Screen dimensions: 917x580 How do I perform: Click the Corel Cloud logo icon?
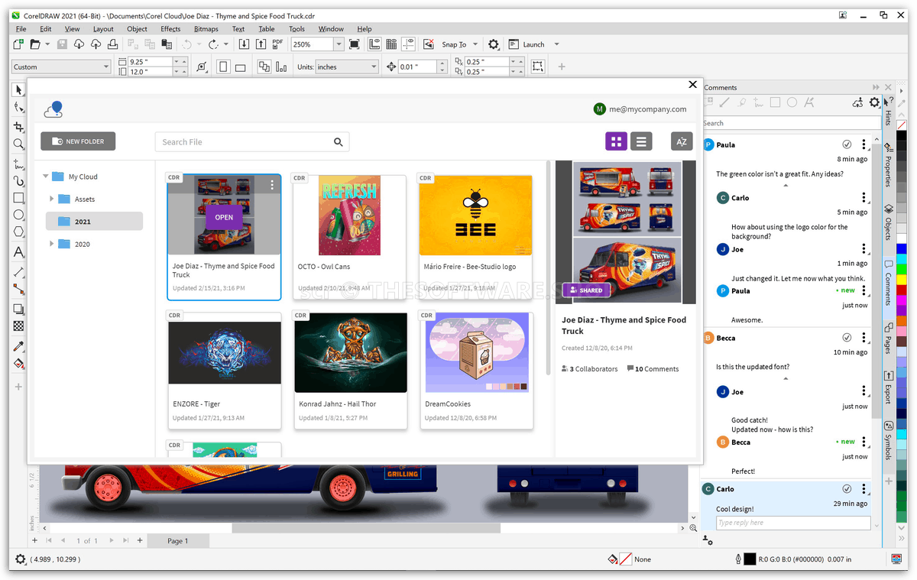(x=53, y=109)
